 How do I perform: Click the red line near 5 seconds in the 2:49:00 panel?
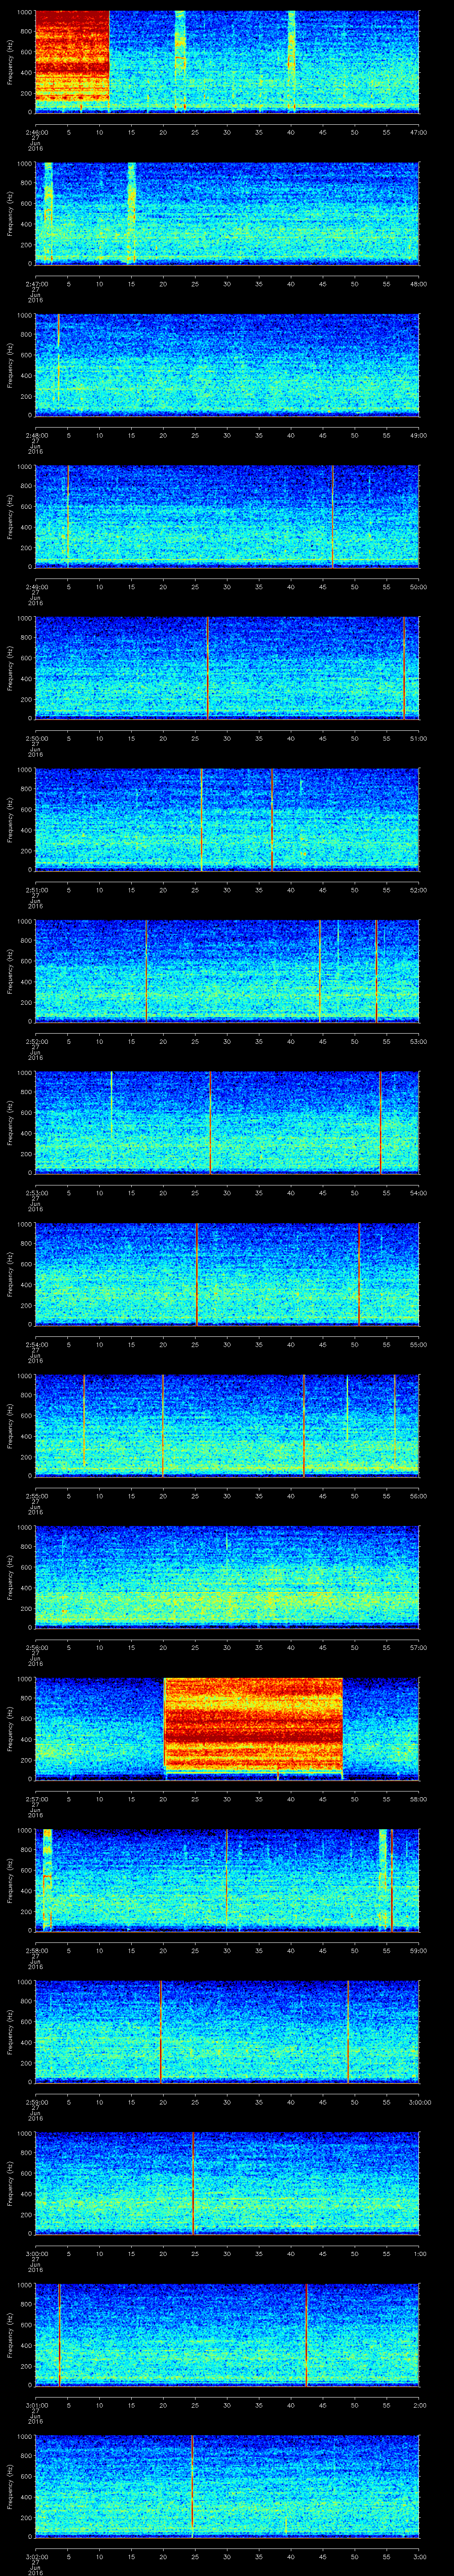click(68, 516)
